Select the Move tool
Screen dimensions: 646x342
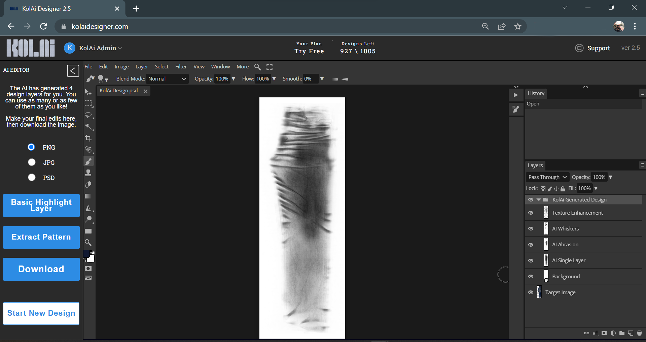coord(88,92)
